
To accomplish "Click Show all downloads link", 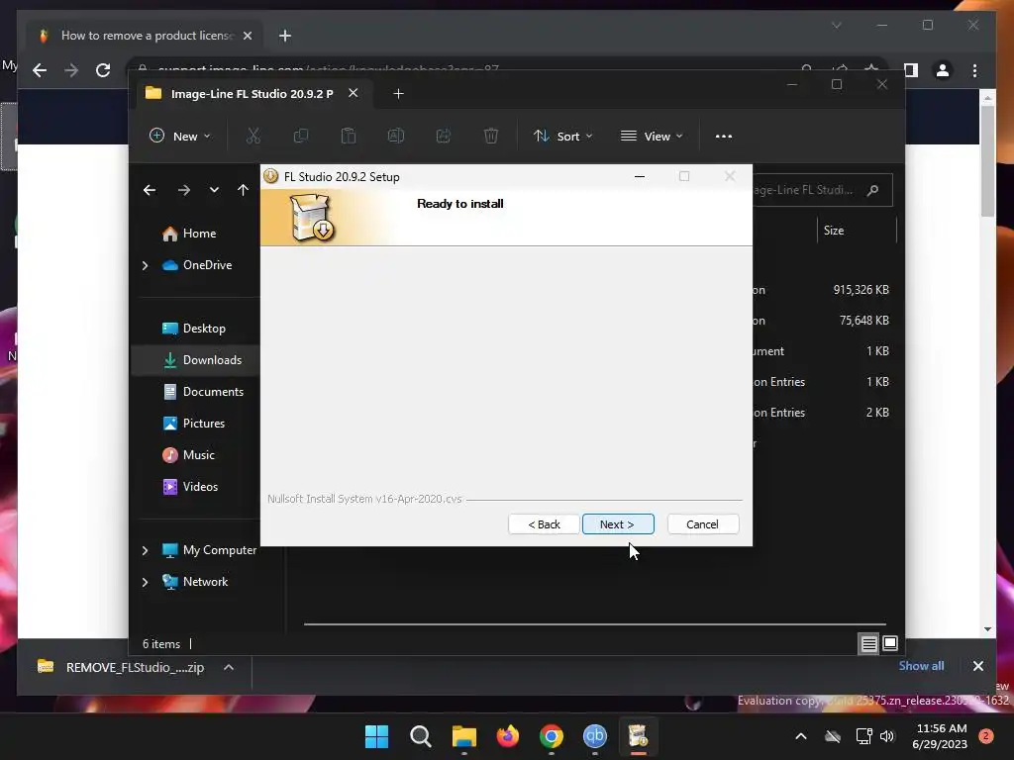I will pos(921,666).
